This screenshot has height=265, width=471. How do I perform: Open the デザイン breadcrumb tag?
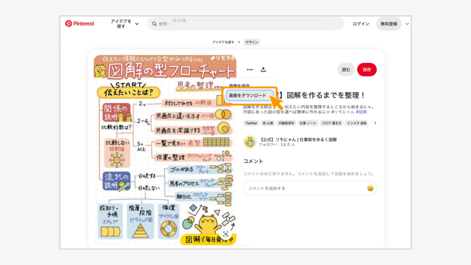point(252,42)
